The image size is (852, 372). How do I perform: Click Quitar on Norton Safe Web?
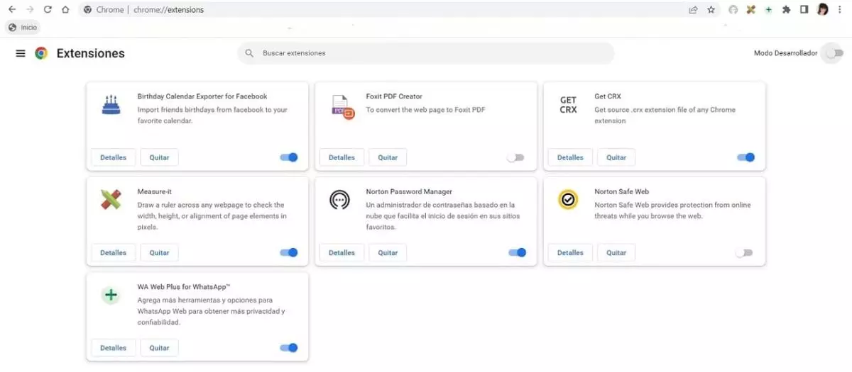pyautogui.click(x=616, y=252)
